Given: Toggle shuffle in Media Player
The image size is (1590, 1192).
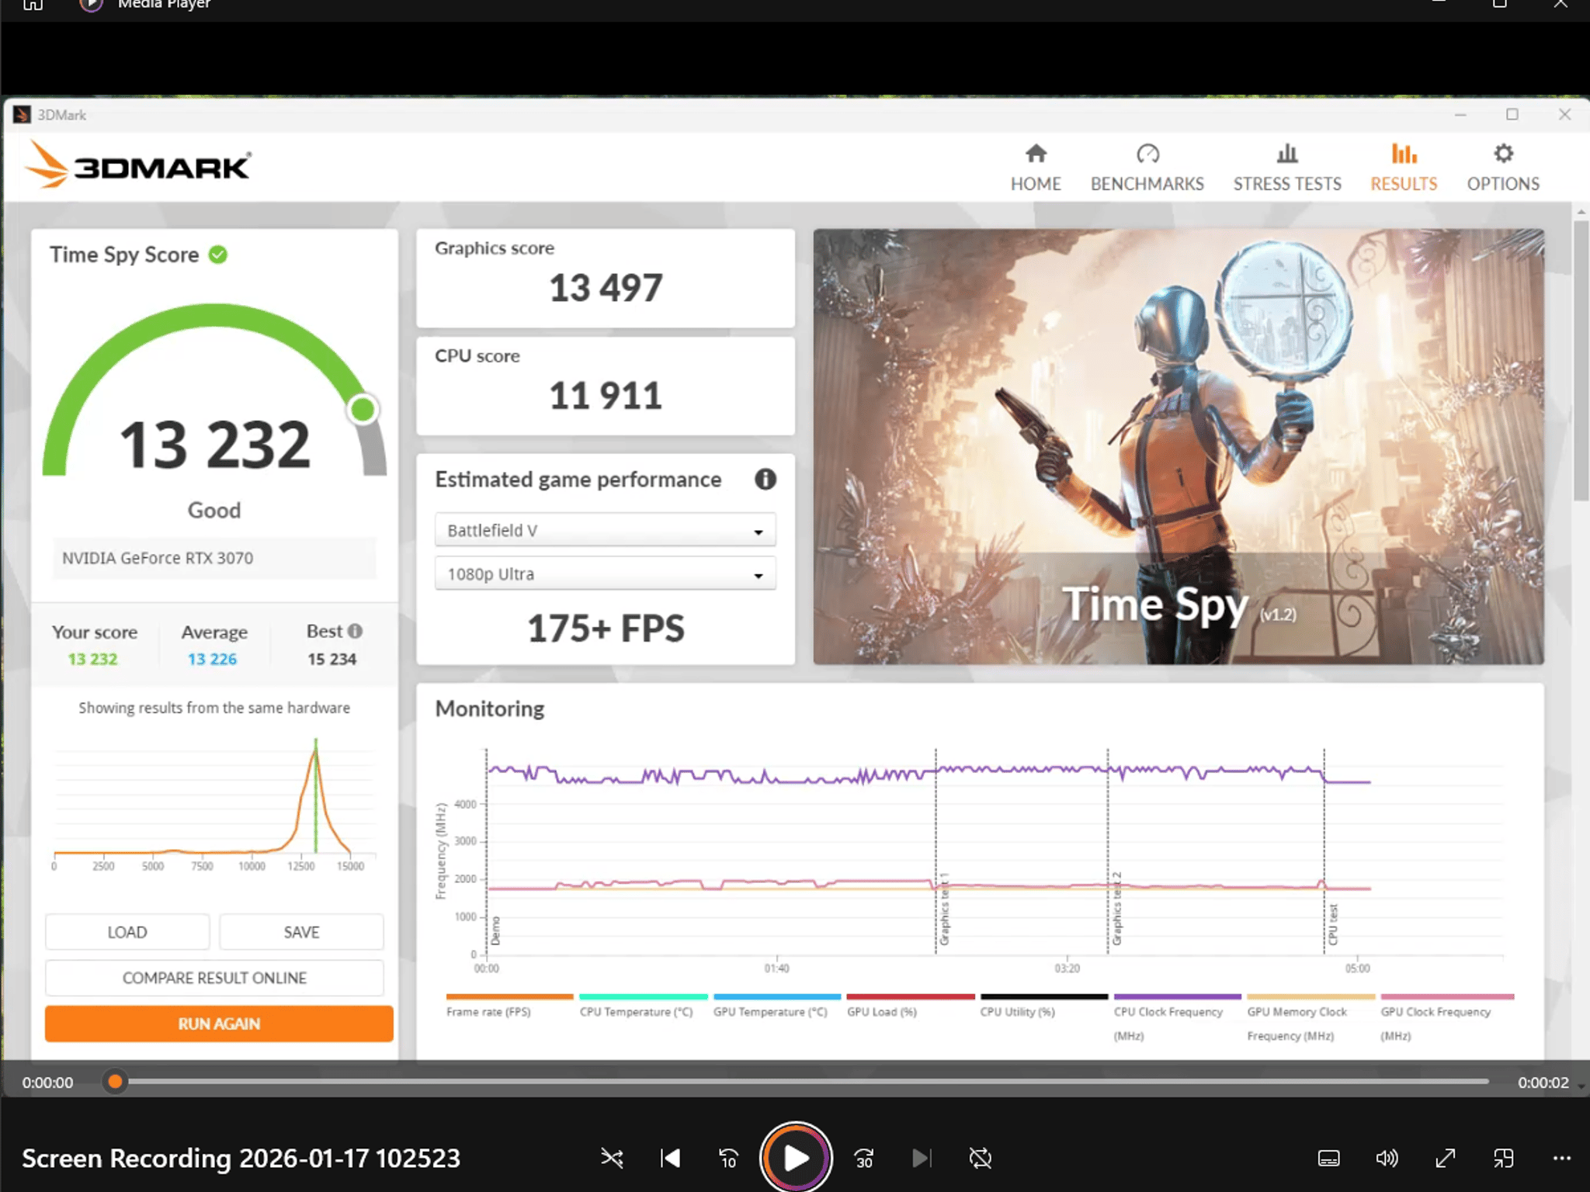Looking at the screenshot, I should point(612,1159).
